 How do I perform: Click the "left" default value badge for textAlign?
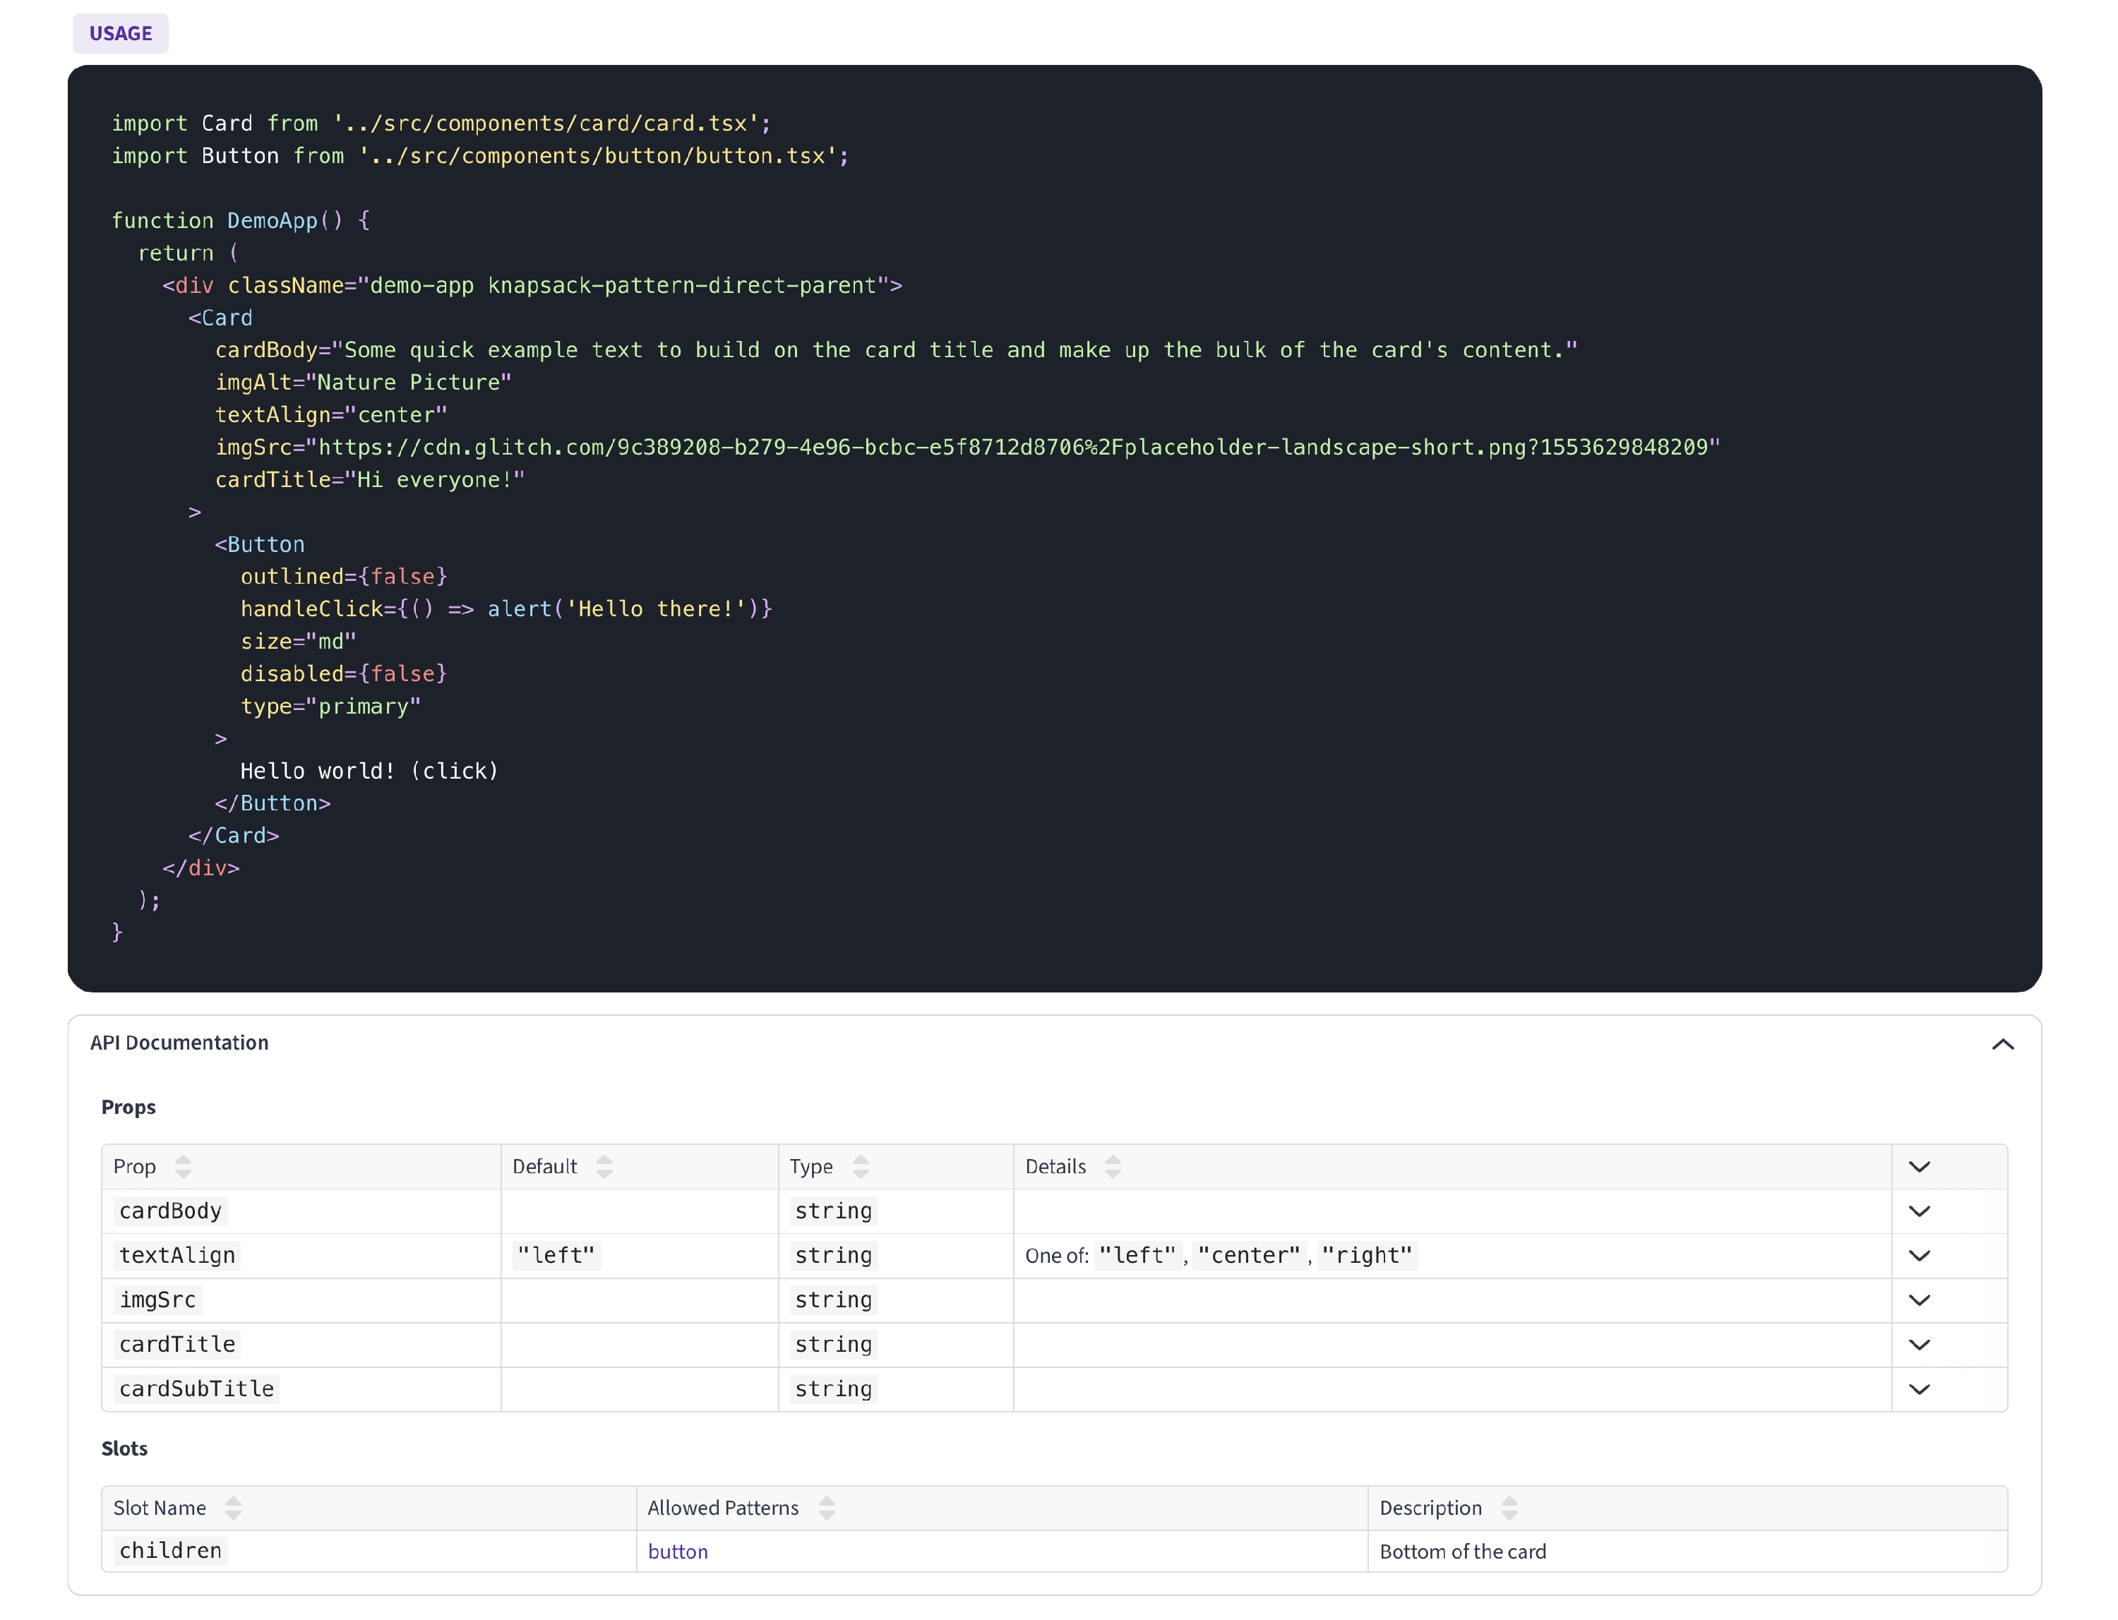(556, 1254)
